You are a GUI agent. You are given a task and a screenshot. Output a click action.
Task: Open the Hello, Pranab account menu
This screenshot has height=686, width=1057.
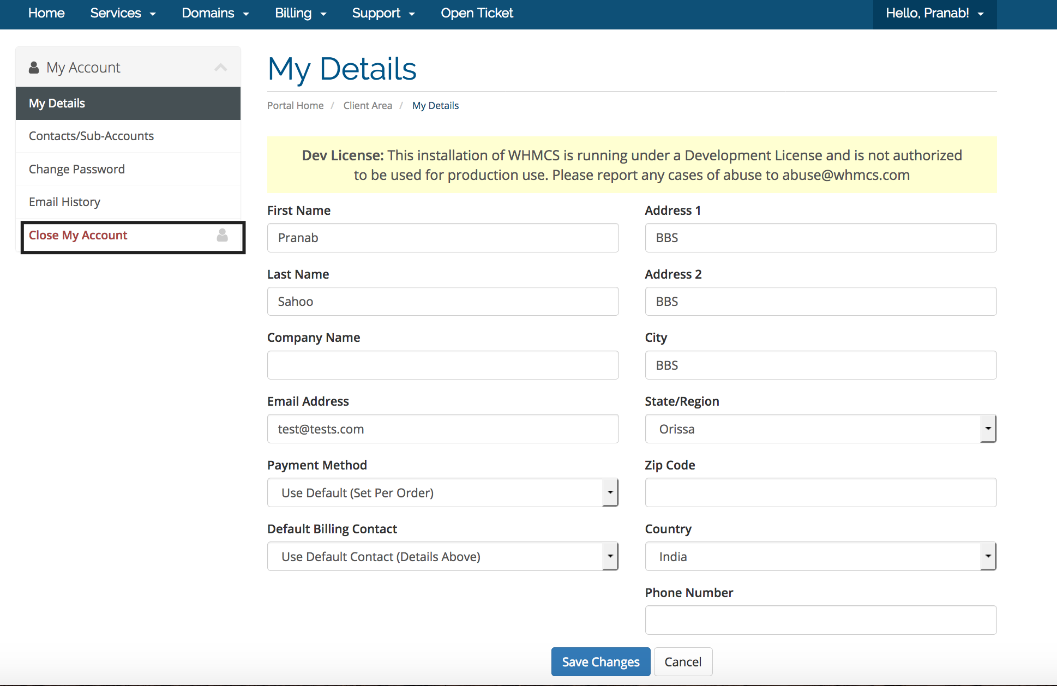coord(933,13)
